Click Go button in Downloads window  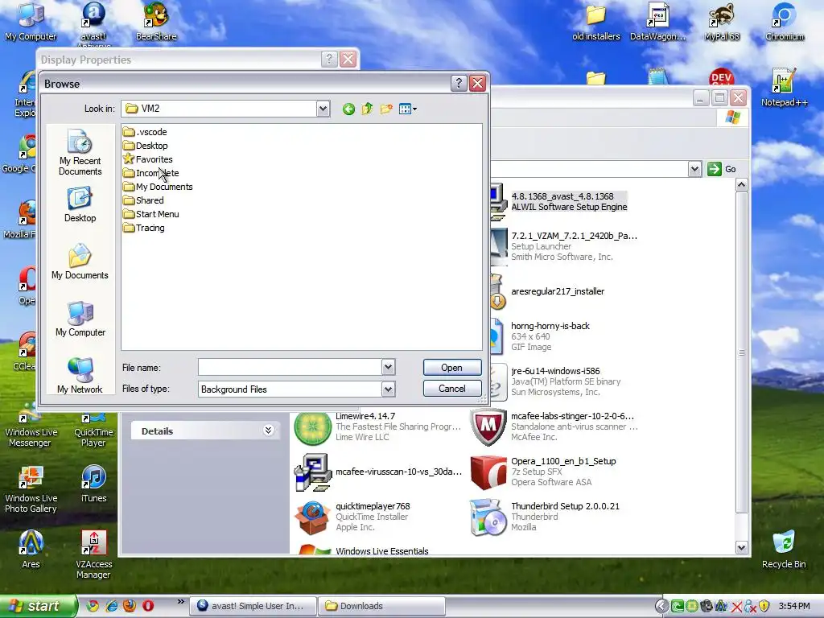[x=722, y=169]
